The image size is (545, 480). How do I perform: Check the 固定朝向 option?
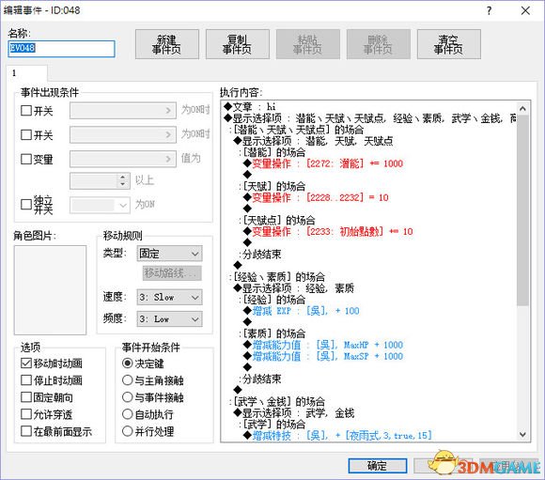(26, 397)
